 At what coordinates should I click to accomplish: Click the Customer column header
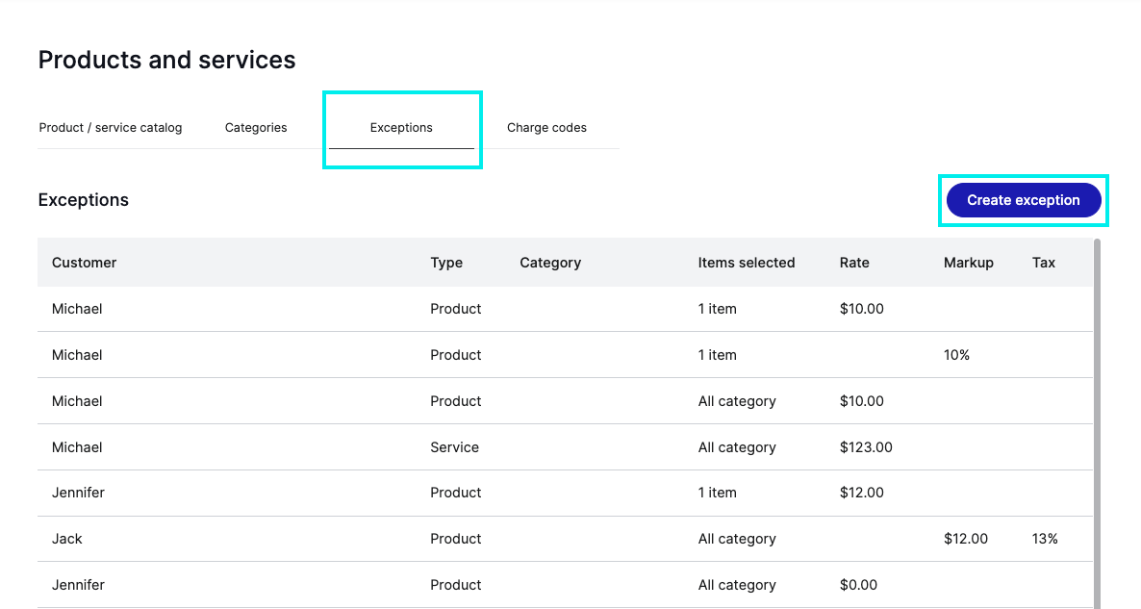click(x=84, y=263)
